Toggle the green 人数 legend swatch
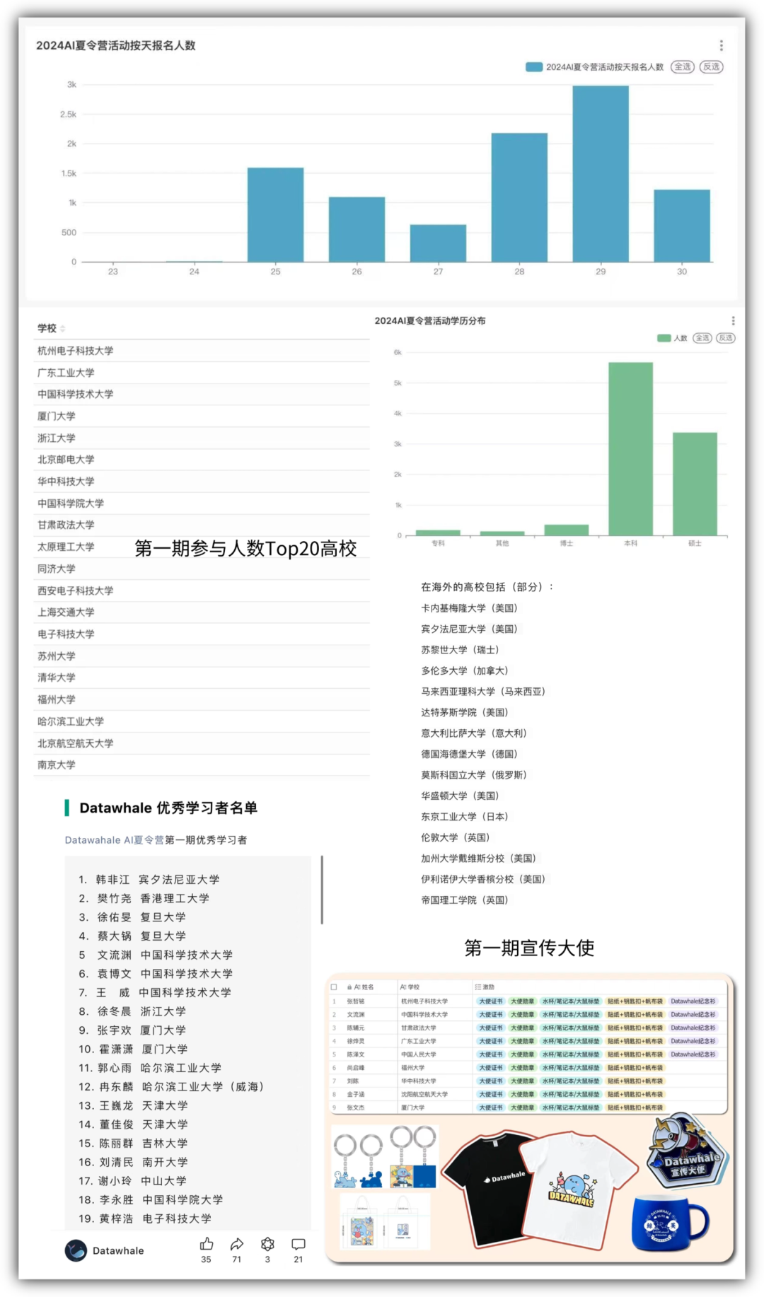The width and height of the screenshot is (764, 1297). (664, 338)
